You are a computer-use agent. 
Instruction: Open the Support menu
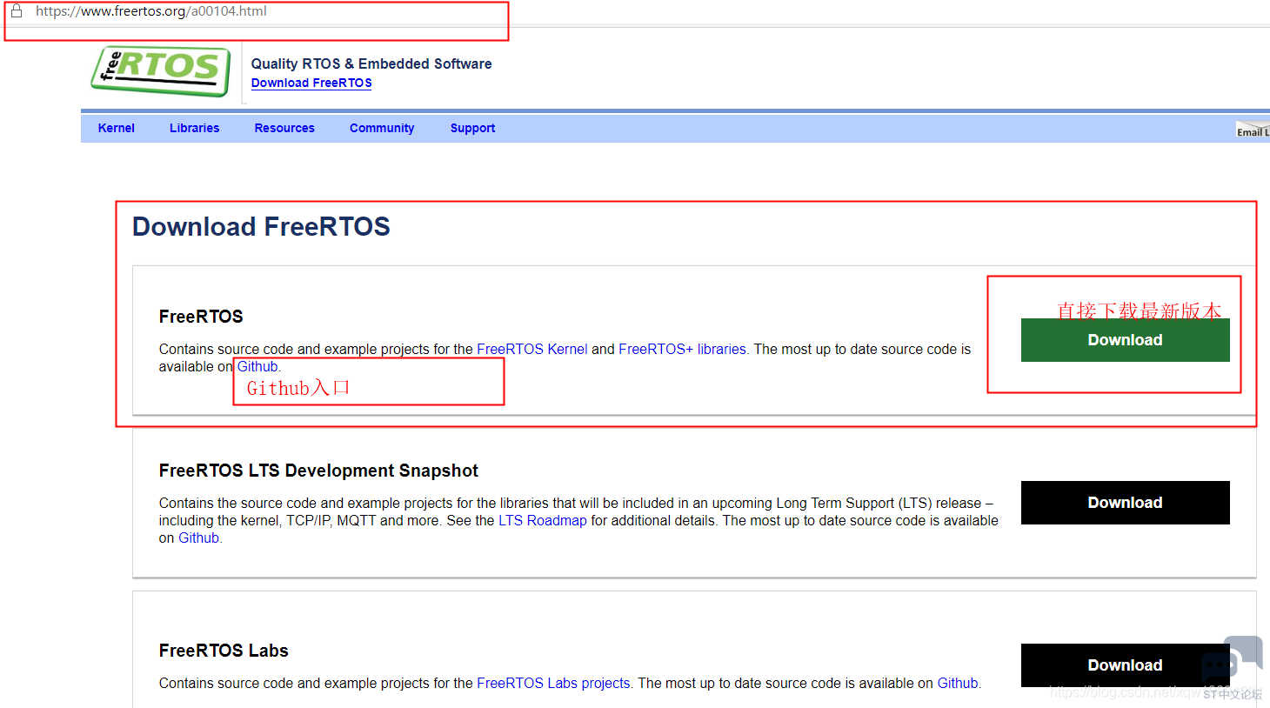(x=472, y=128)
